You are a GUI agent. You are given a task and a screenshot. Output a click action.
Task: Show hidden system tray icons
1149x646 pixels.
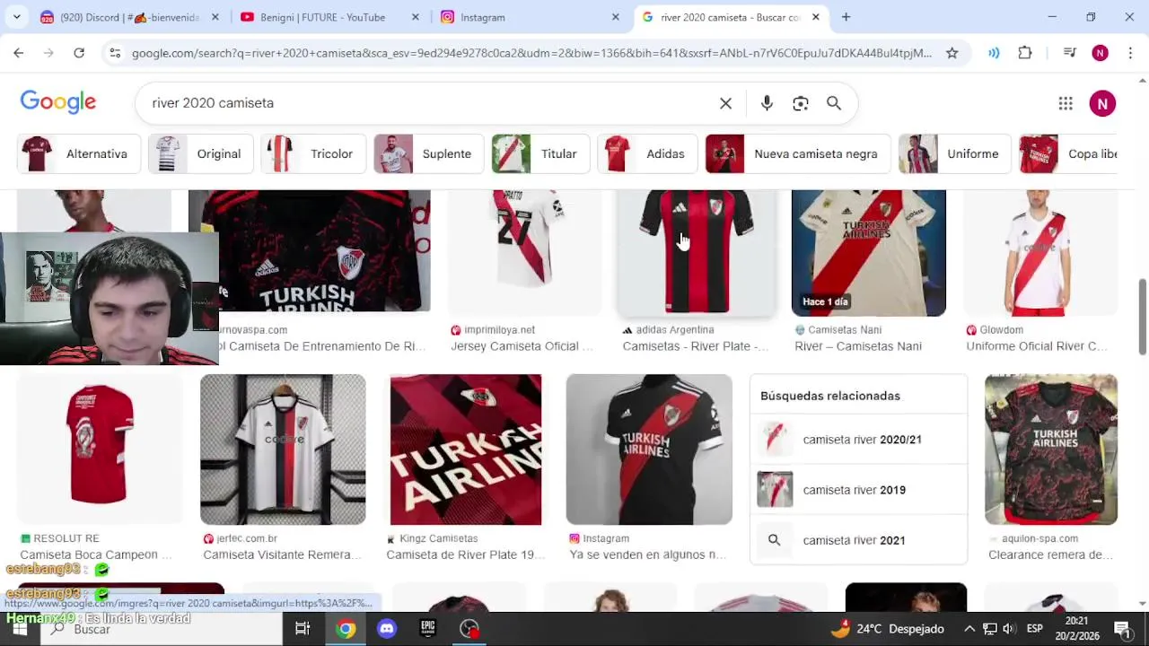[969, 629]
